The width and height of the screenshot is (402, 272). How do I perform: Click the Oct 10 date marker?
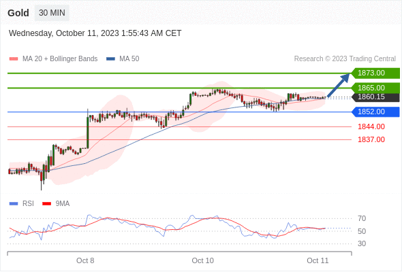(x=203, y=260)
